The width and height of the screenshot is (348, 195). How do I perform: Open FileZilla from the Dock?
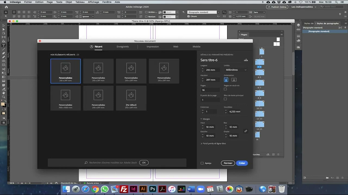124,189
